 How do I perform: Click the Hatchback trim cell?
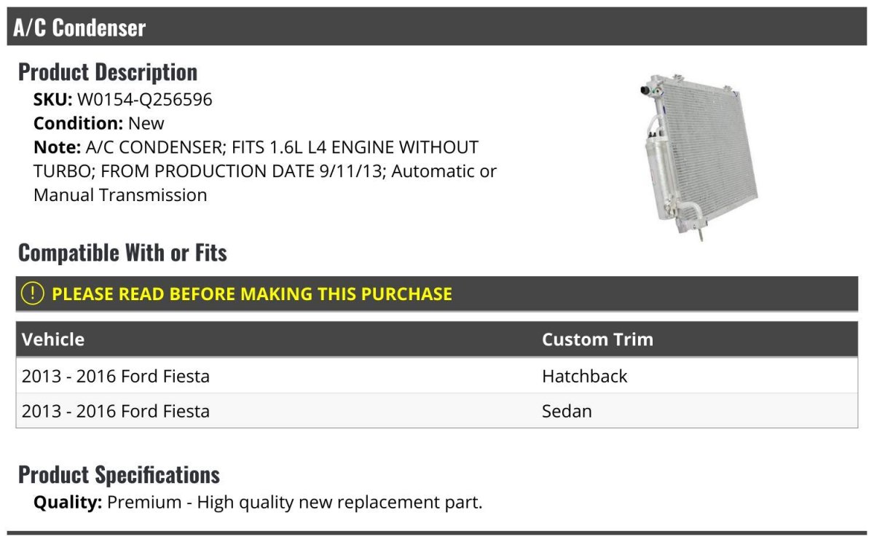click(584, 377)
